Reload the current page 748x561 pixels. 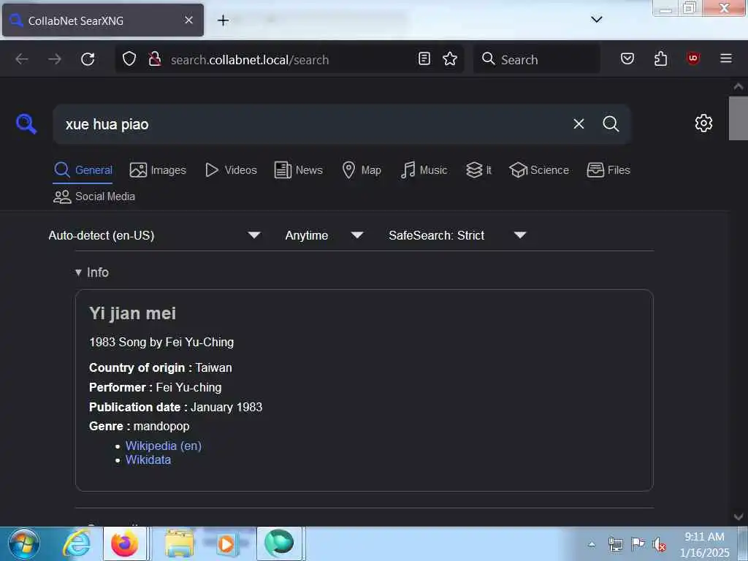pos(88,59)
